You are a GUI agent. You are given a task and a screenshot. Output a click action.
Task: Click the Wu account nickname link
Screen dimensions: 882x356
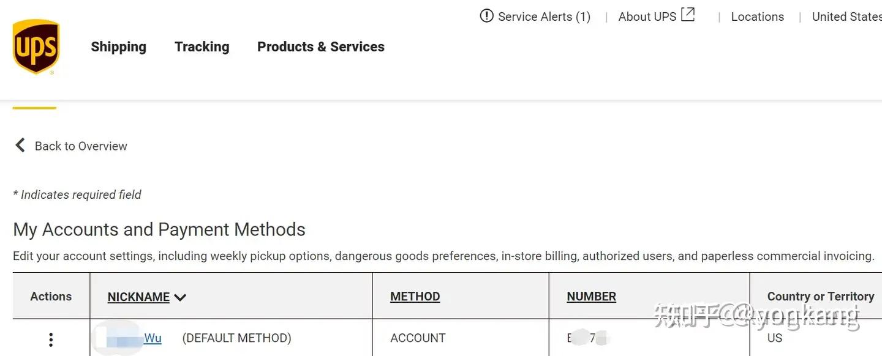[x=153, y=338]
